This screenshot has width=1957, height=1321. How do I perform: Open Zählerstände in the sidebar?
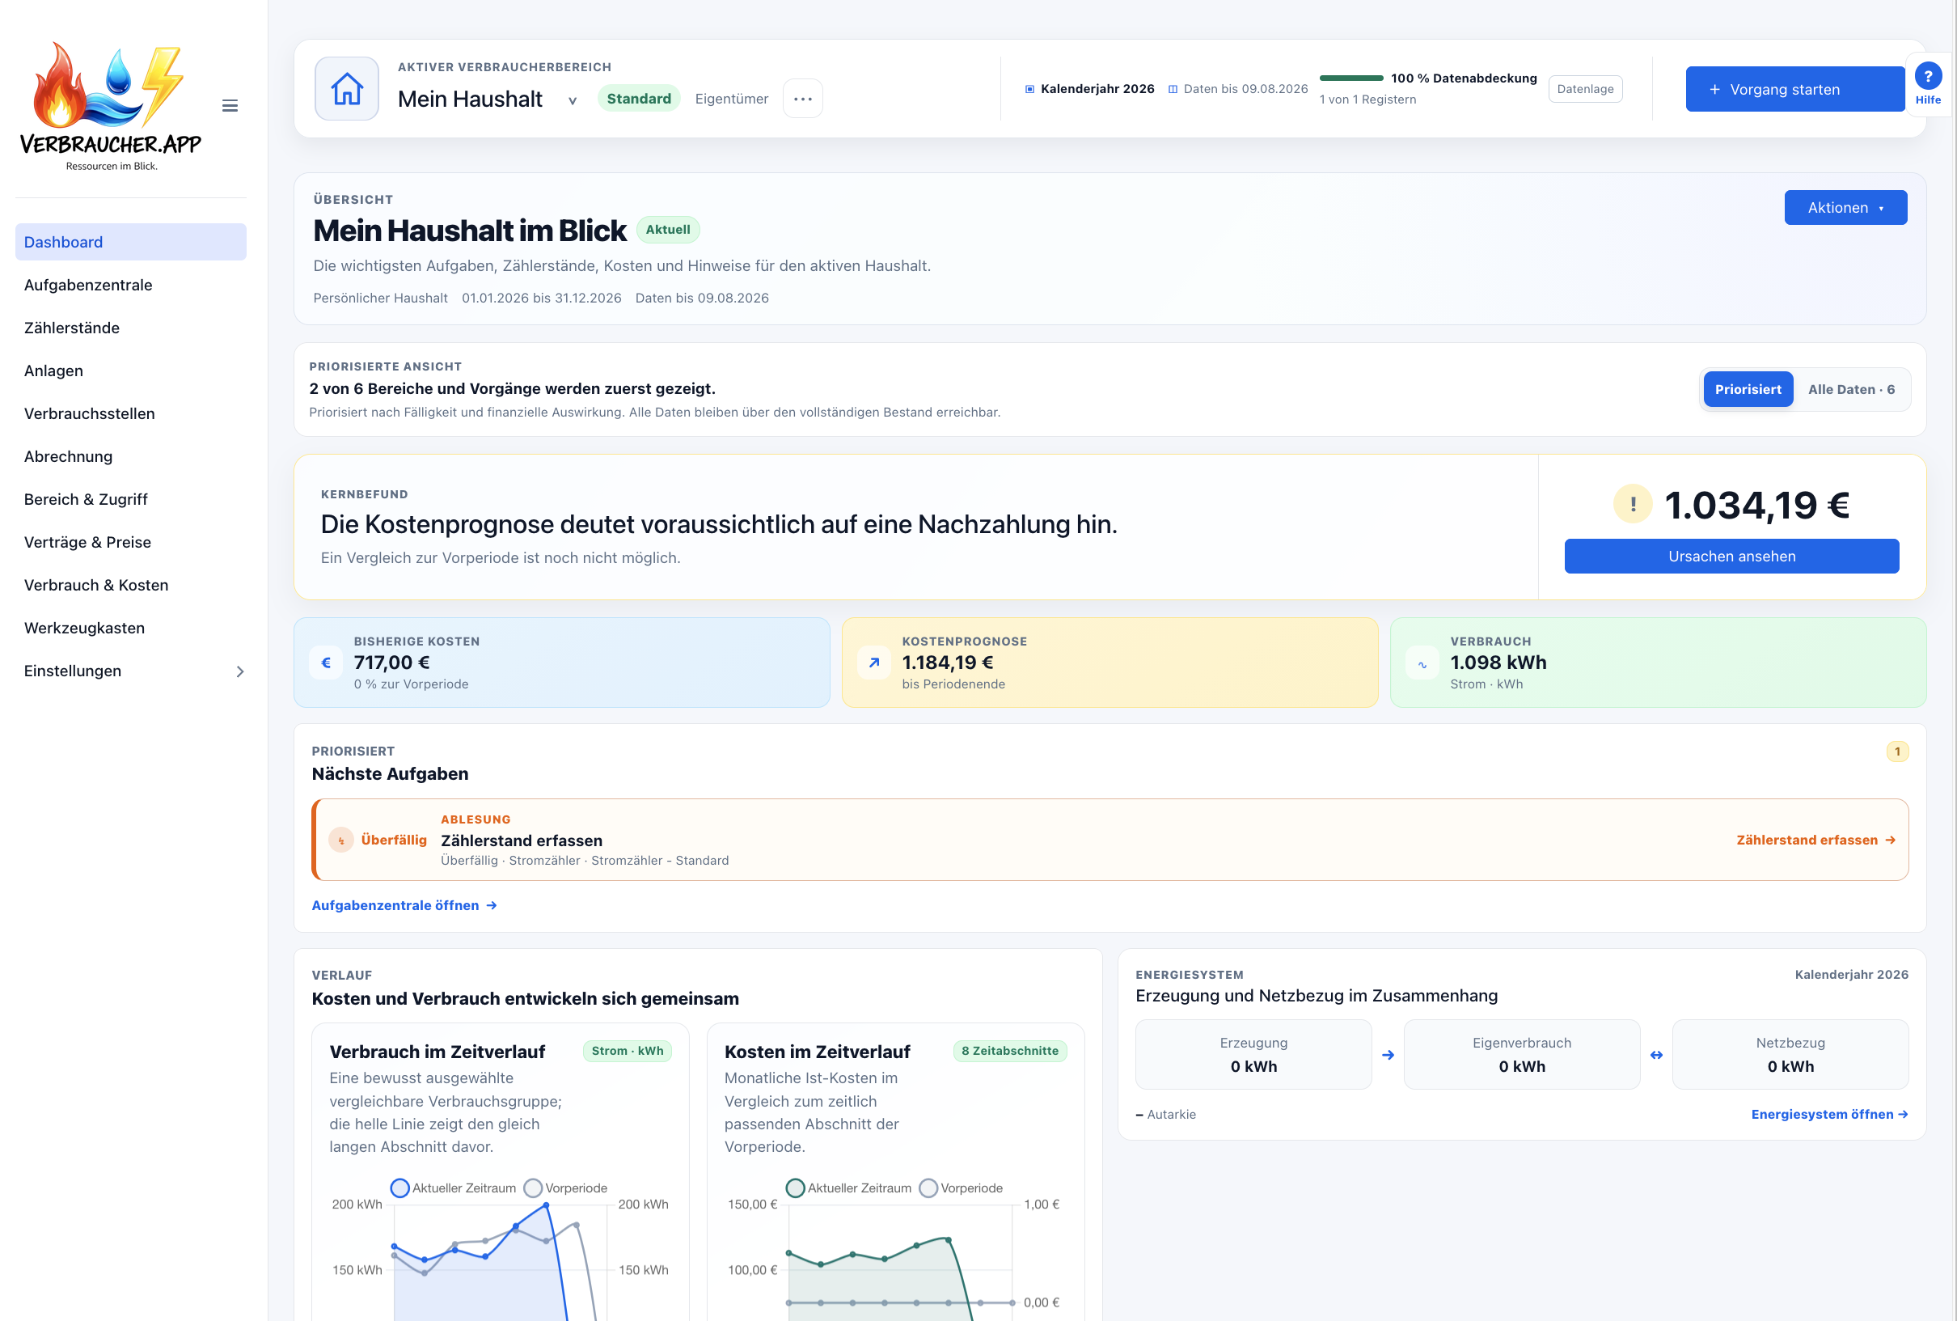tap(130, 328)
